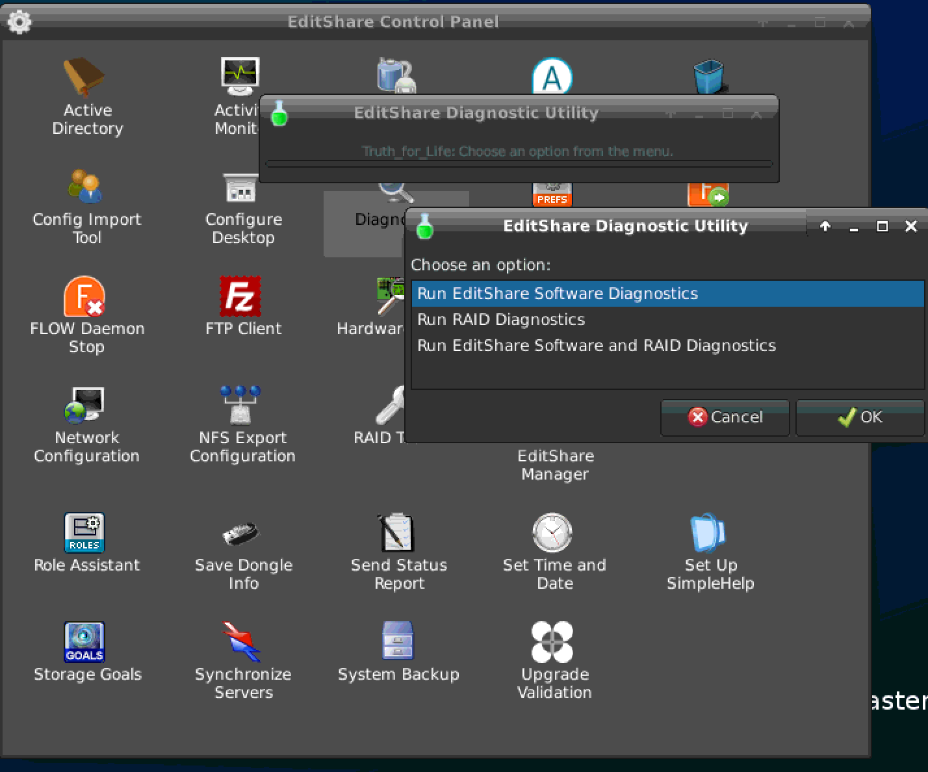Click the green flask icon in background window

click(279, 113)
